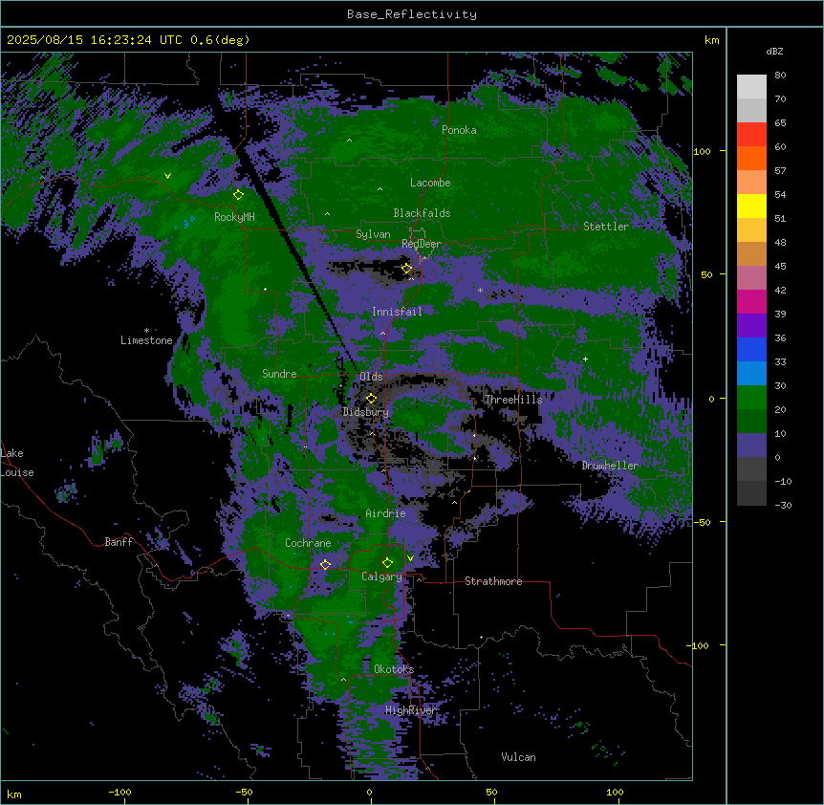The width and height of the screenshot is (824, 805).
Task: Select the yellow diamond marker above Calgary label
Action: tap(387, 563)
